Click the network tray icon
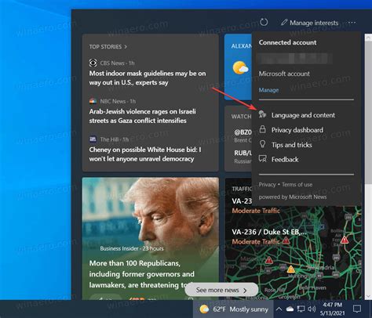372x318 pixels. coord(301,309)
